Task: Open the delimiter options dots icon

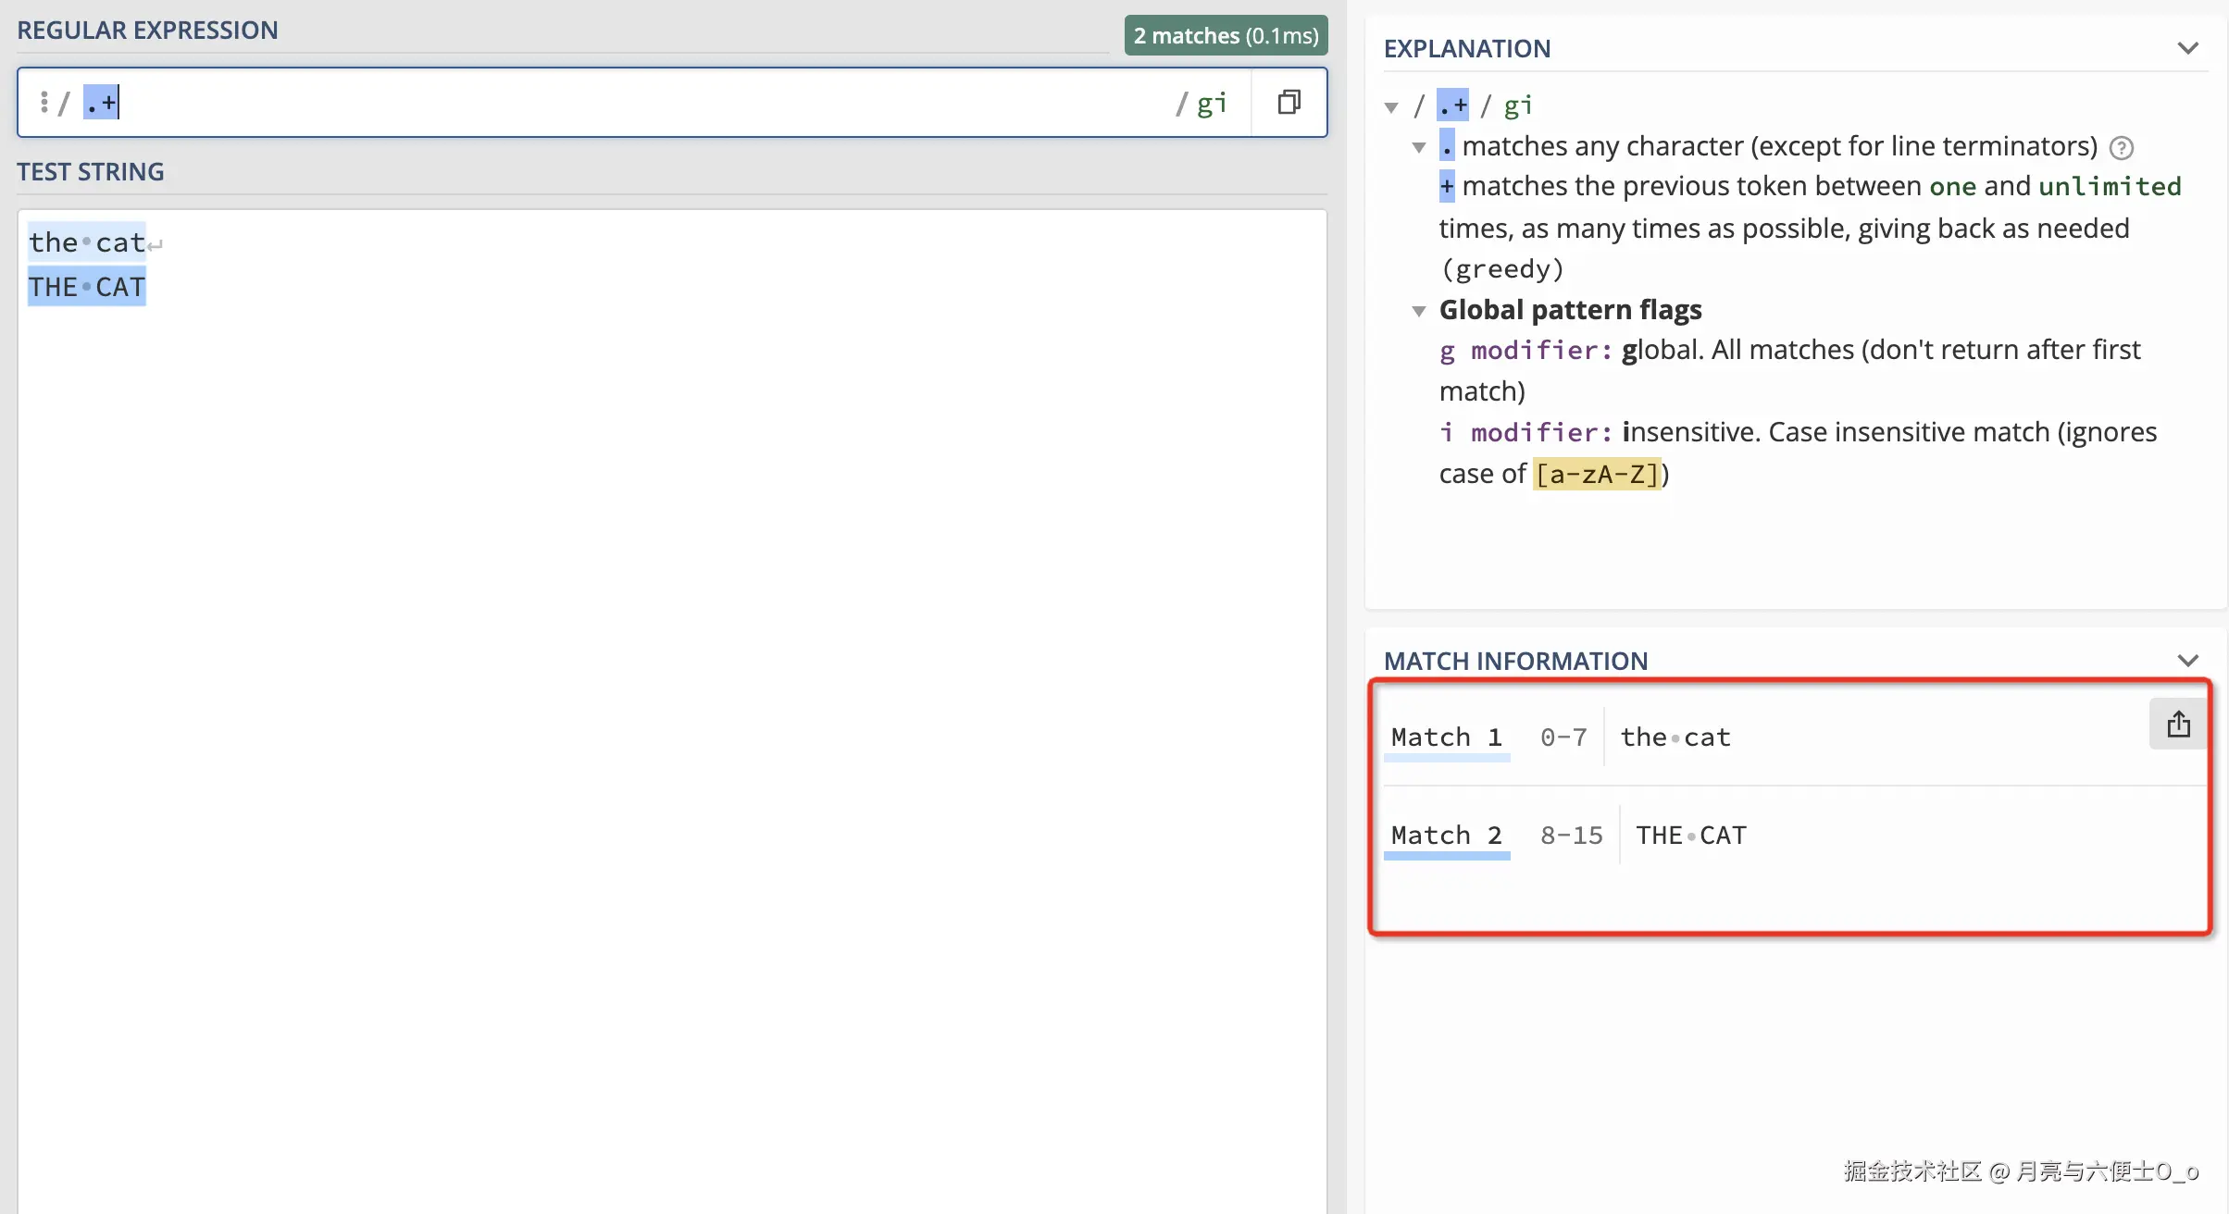Action: click(x=44, y=102)
